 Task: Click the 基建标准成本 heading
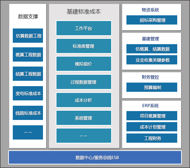coord(84,11)
